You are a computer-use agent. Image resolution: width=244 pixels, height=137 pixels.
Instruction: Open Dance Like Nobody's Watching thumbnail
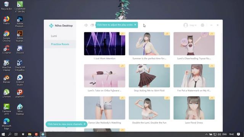(104, 108)
